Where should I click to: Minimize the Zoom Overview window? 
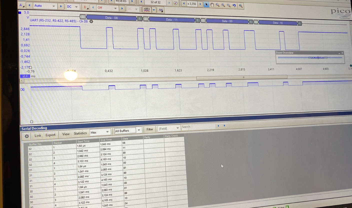(x=339, y=53)
